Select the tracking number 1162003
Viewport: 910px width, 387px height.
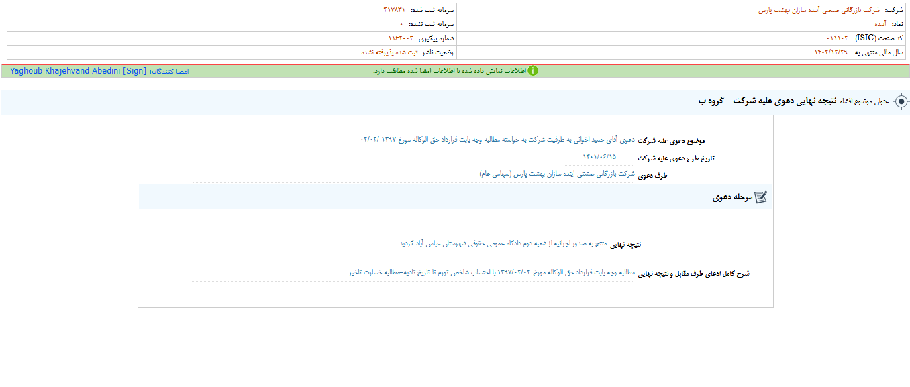tap(401, 38)
